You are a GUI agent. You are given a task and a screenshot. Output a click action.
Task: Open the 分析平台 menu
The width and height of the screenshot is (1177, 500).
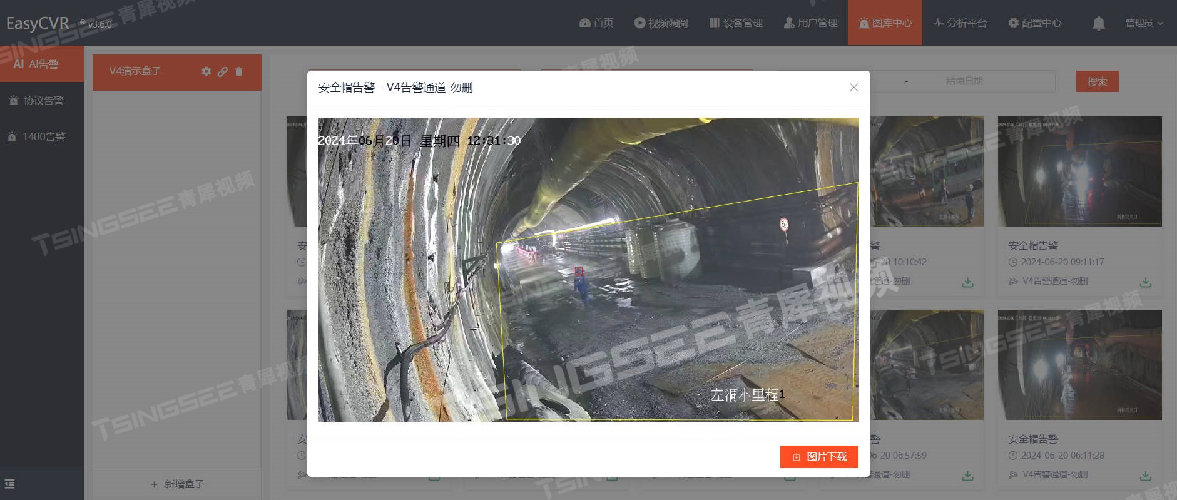pyautogui.click(x=960, y=23)
